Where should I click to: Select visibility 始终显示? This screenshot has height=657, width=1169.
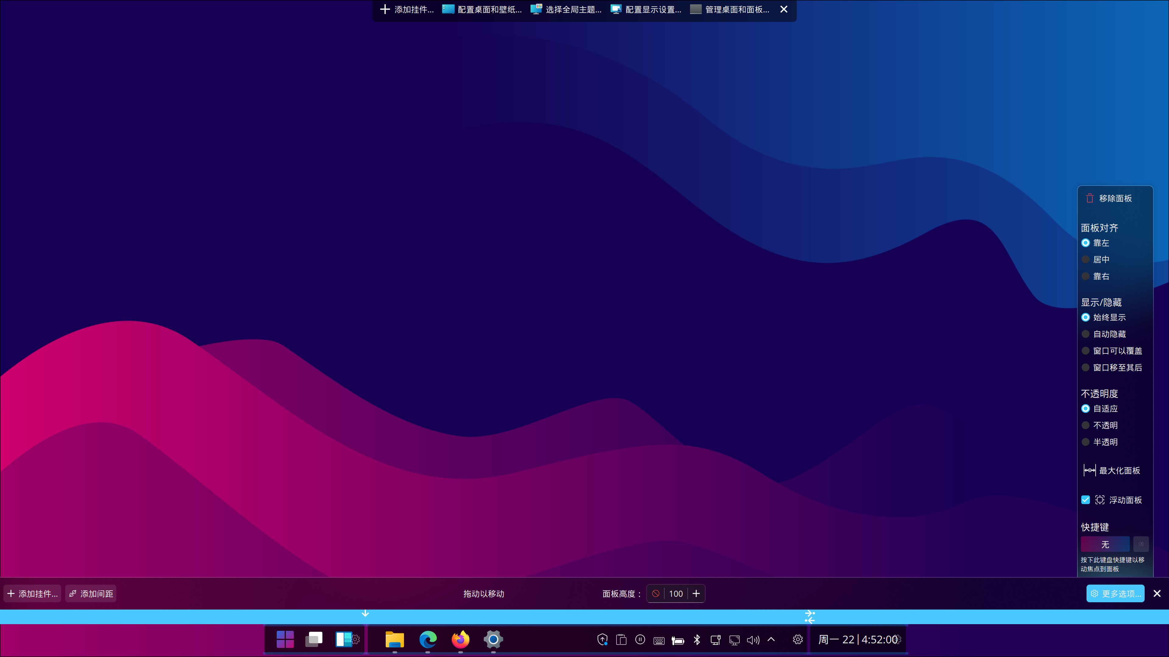coord(1104,317)
